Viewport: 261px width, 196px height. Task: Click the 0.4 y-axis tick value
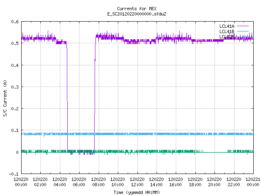click(x=15, y=65)
